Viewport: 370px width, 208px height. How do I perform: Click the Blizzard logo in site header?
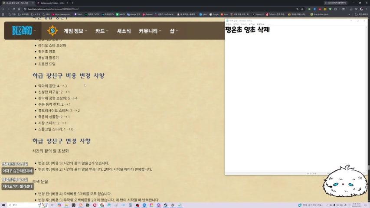[x=22, y=31]
